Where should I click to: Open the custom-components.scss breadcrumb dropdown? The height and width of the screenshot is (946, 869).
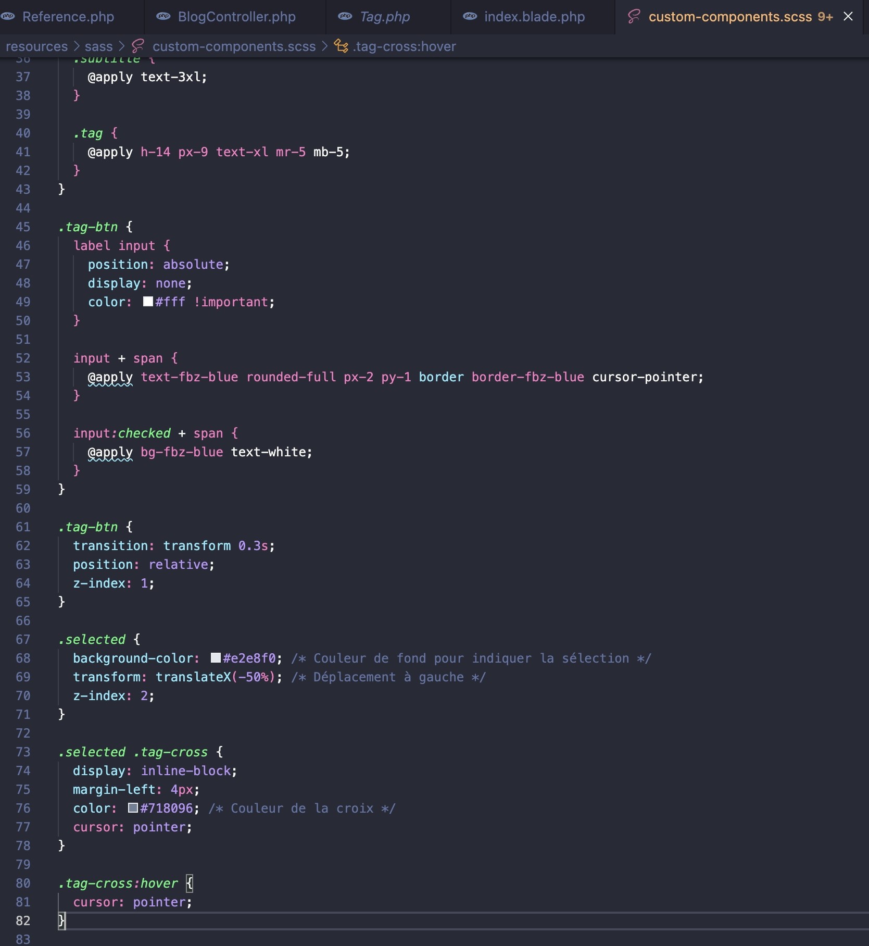[x=234, y=46]
